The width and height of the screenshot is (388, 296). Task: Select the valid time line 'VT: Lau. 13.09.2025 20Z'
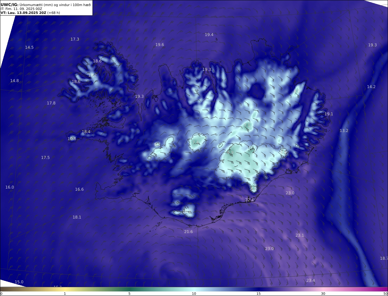coord(24,13)
